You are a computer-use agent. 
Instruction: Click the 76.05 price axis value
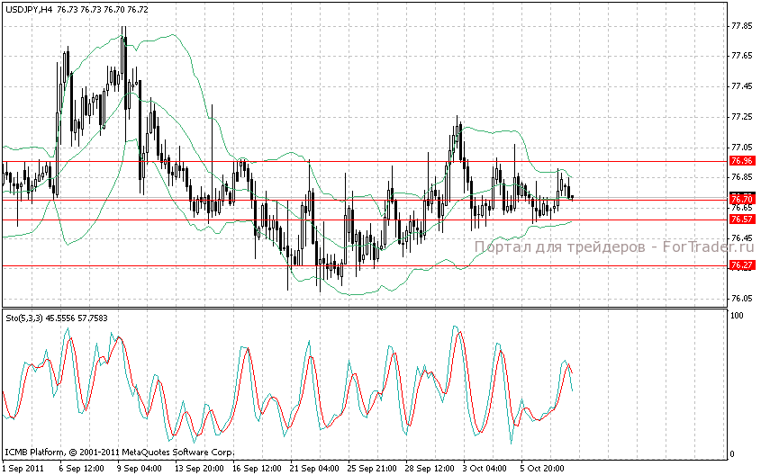(x=741, y=299)
